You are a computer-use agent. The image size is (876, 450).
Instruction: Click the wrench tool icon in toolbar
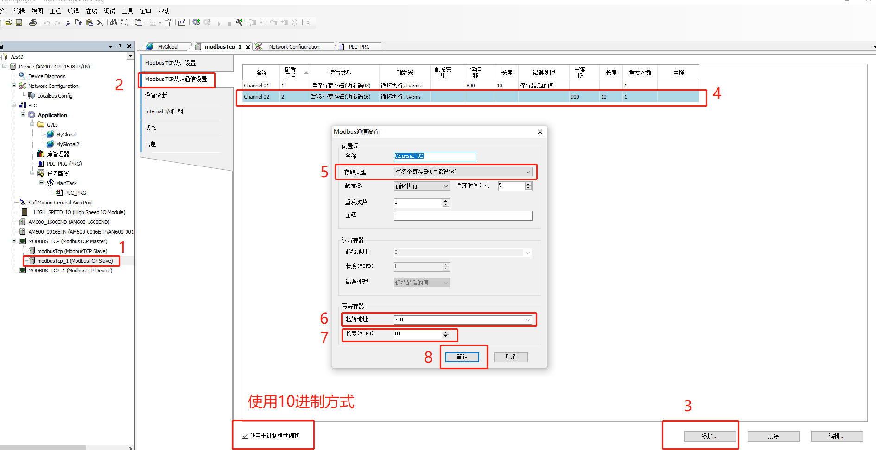[x=239, y=23]
